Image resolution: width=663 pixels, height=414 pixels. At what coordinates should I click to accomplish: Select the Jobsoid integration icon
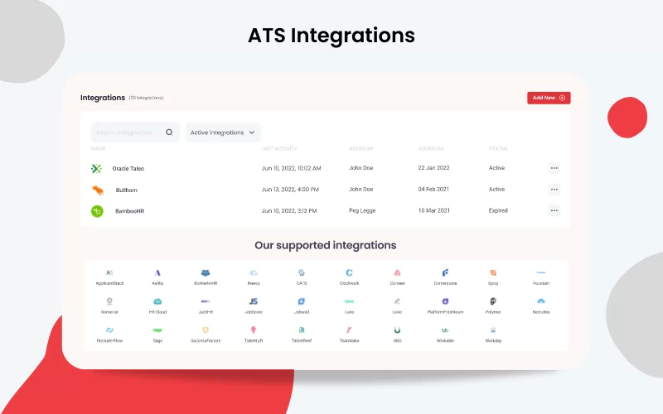click(x=302, y=301)
